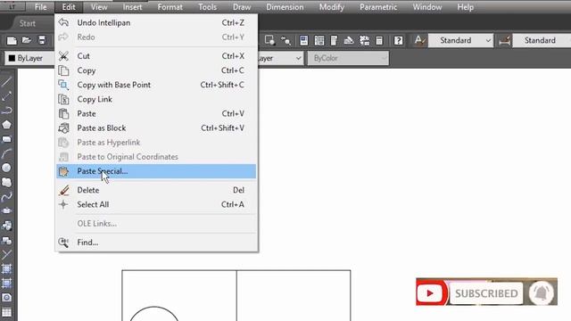
Task: Choose Copy from the Edit menu
Action: pos(156,70)
